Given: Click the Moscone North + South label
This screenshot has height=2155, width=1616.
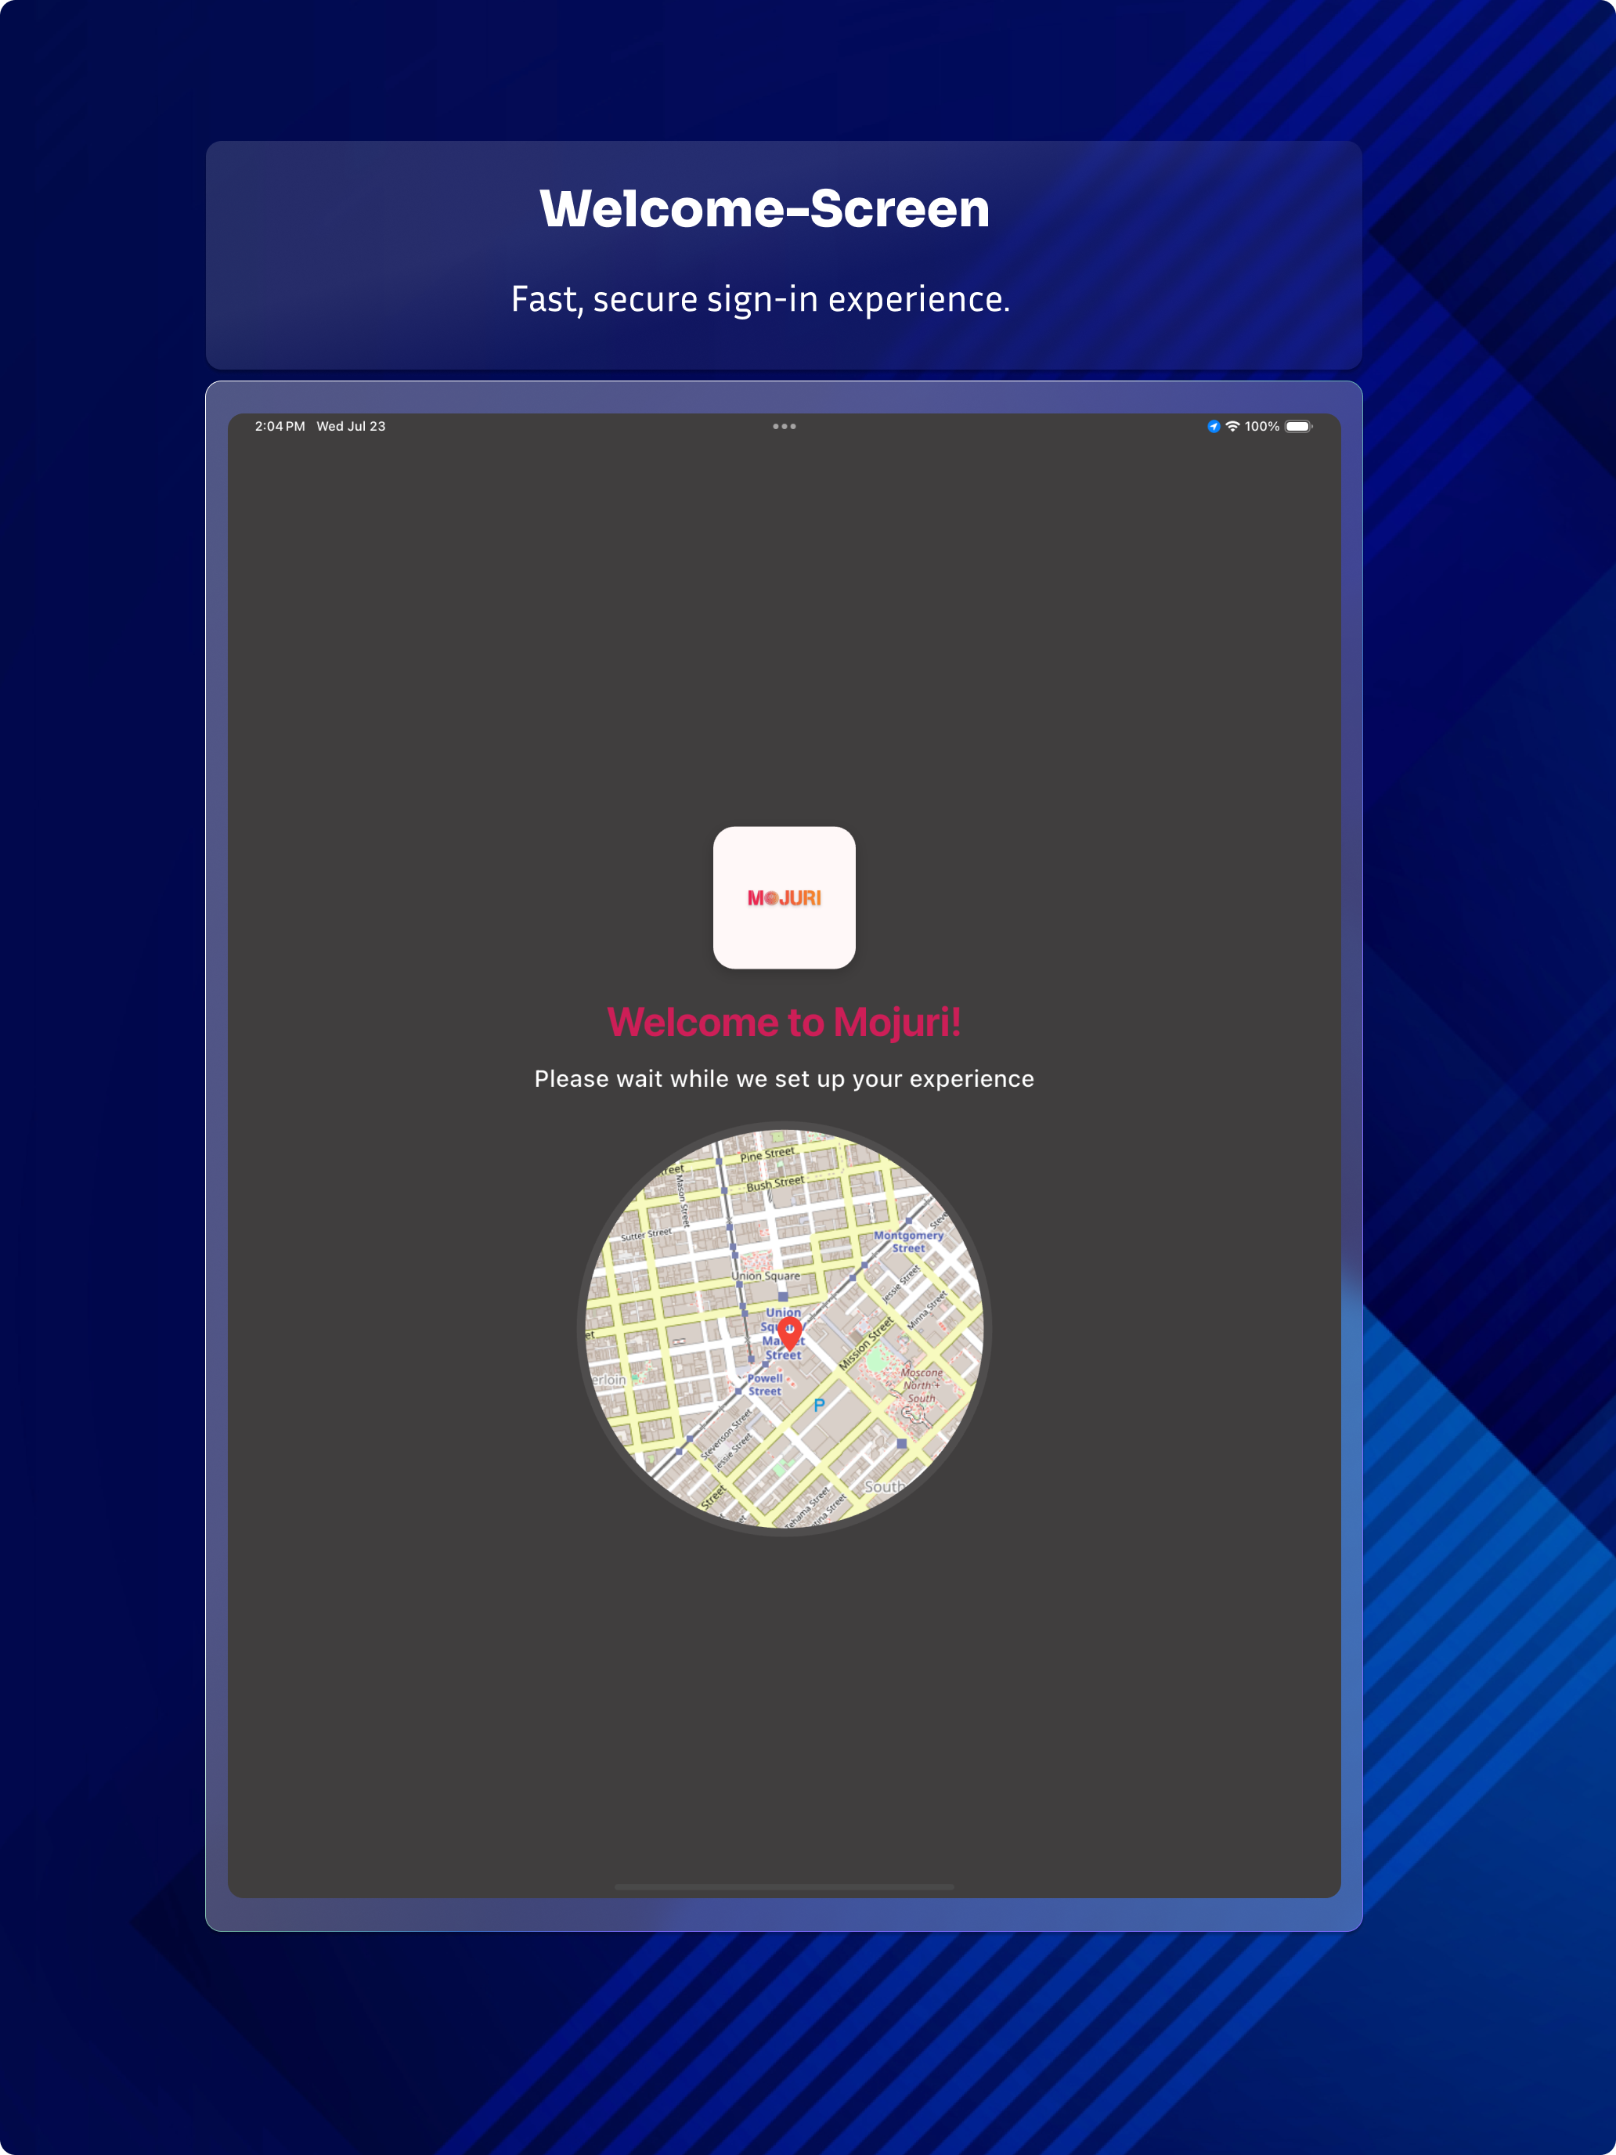Looking at the screenshot, I should [x=921, y=1385].
